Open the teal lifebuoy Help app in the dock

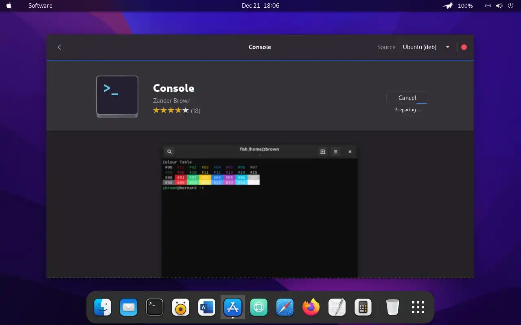[x=259, y=308]
